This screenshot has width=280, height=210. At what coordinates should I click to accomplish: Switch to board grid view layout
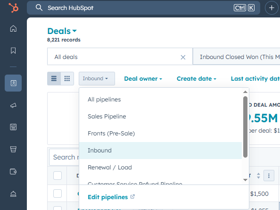(67, 78)
